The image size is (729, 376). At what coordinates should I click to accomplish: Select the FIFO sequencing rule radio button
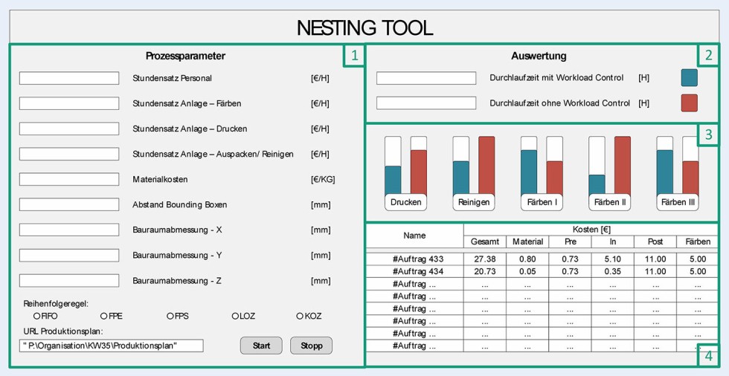click(37, 316)
